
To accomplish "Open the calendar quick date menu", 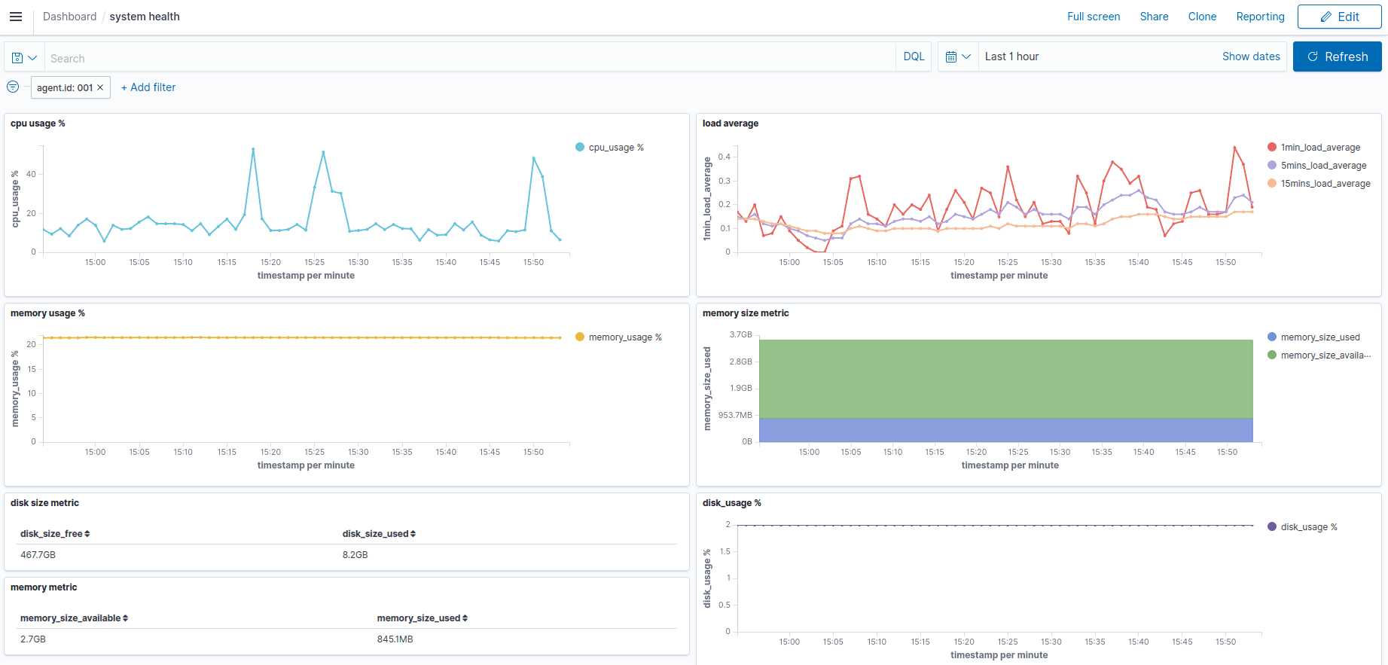I will (957, 56).
